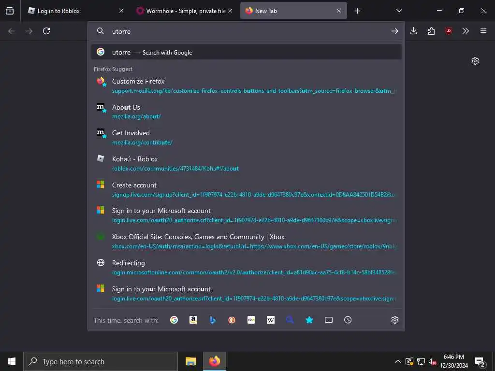The height and width of the screenshot is (371, 495).
Task: Open Redirecting microsoftonline suggestion
Action: click(246, 268)
